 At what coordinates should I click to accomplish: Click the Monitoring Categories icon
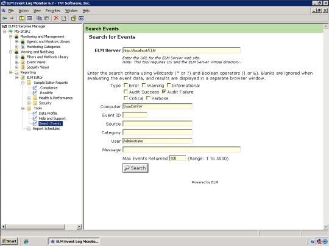(x=23, y=47)
